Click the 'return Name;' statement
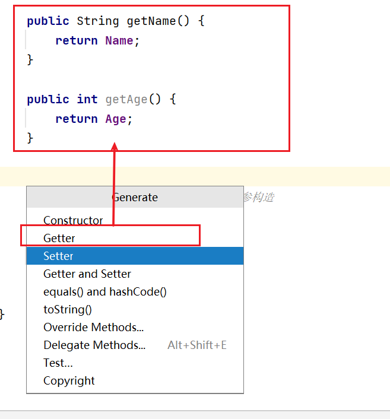This screenshot has width=390, height=419. click(97, 40)
